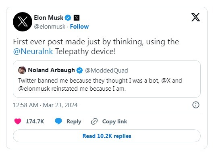This screenshot has height=154, width=214.
Task: Follow the @elonmusk account
Action: click(x=79, y=27)
